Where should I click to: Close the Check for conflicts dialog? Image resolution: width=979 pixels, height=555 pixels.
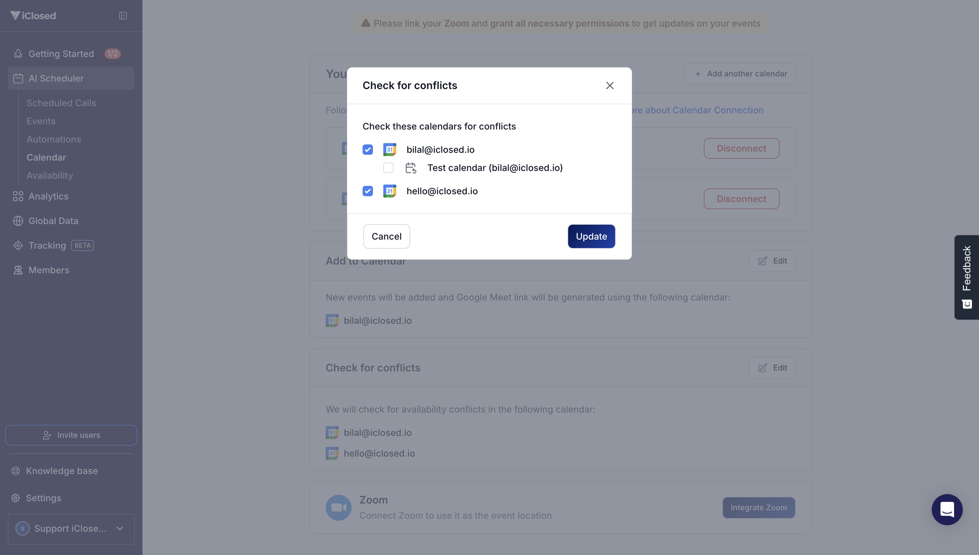pos(609,85)
